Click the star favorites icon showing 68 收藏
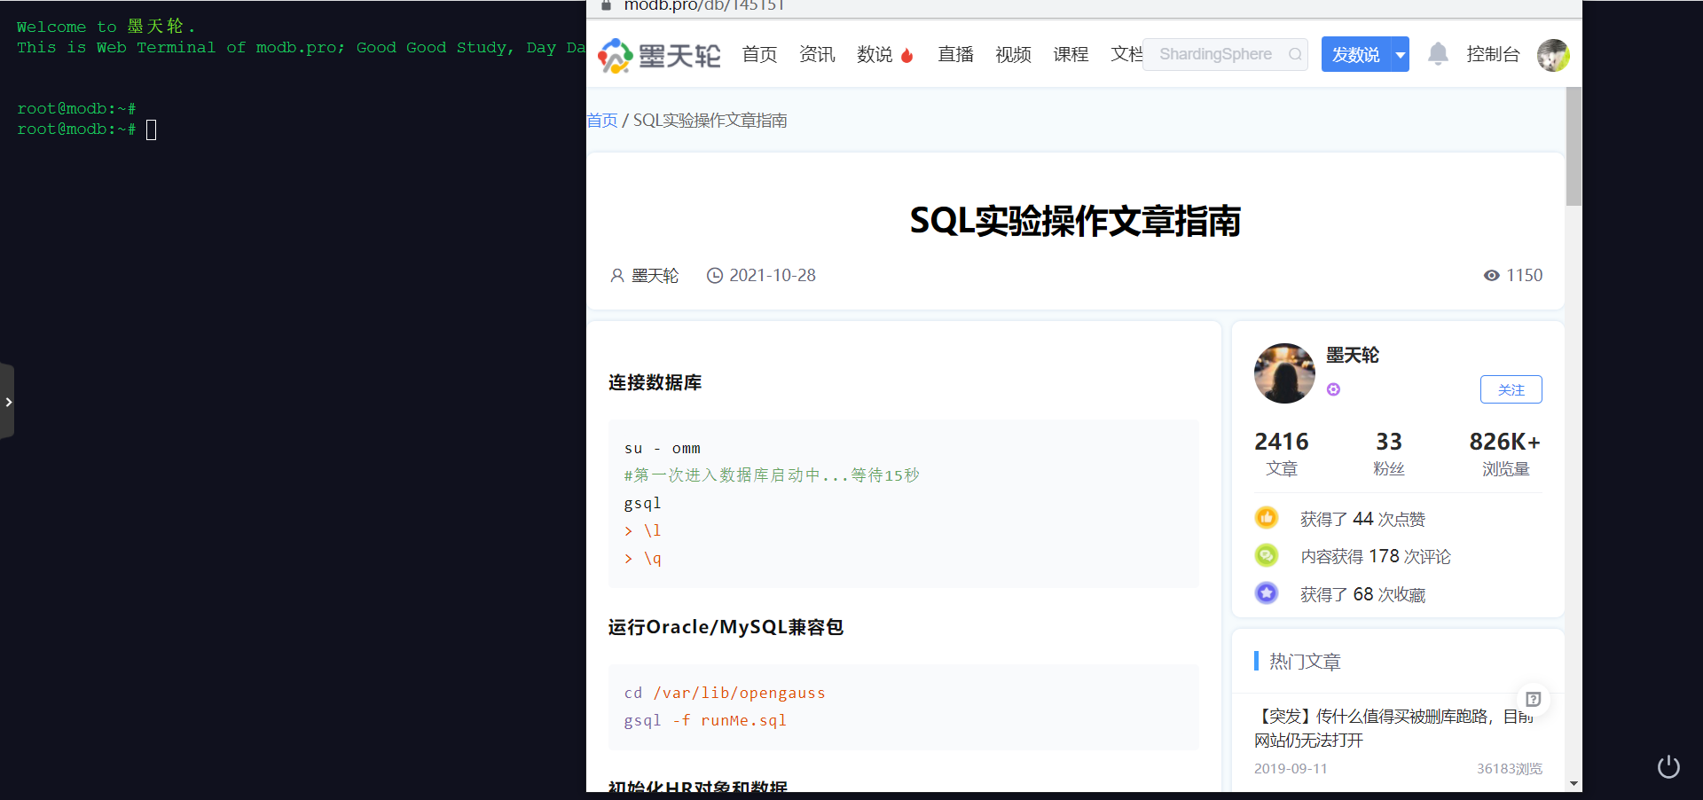This screenshot has width=1703, height=800. (x=1267, y=592)
